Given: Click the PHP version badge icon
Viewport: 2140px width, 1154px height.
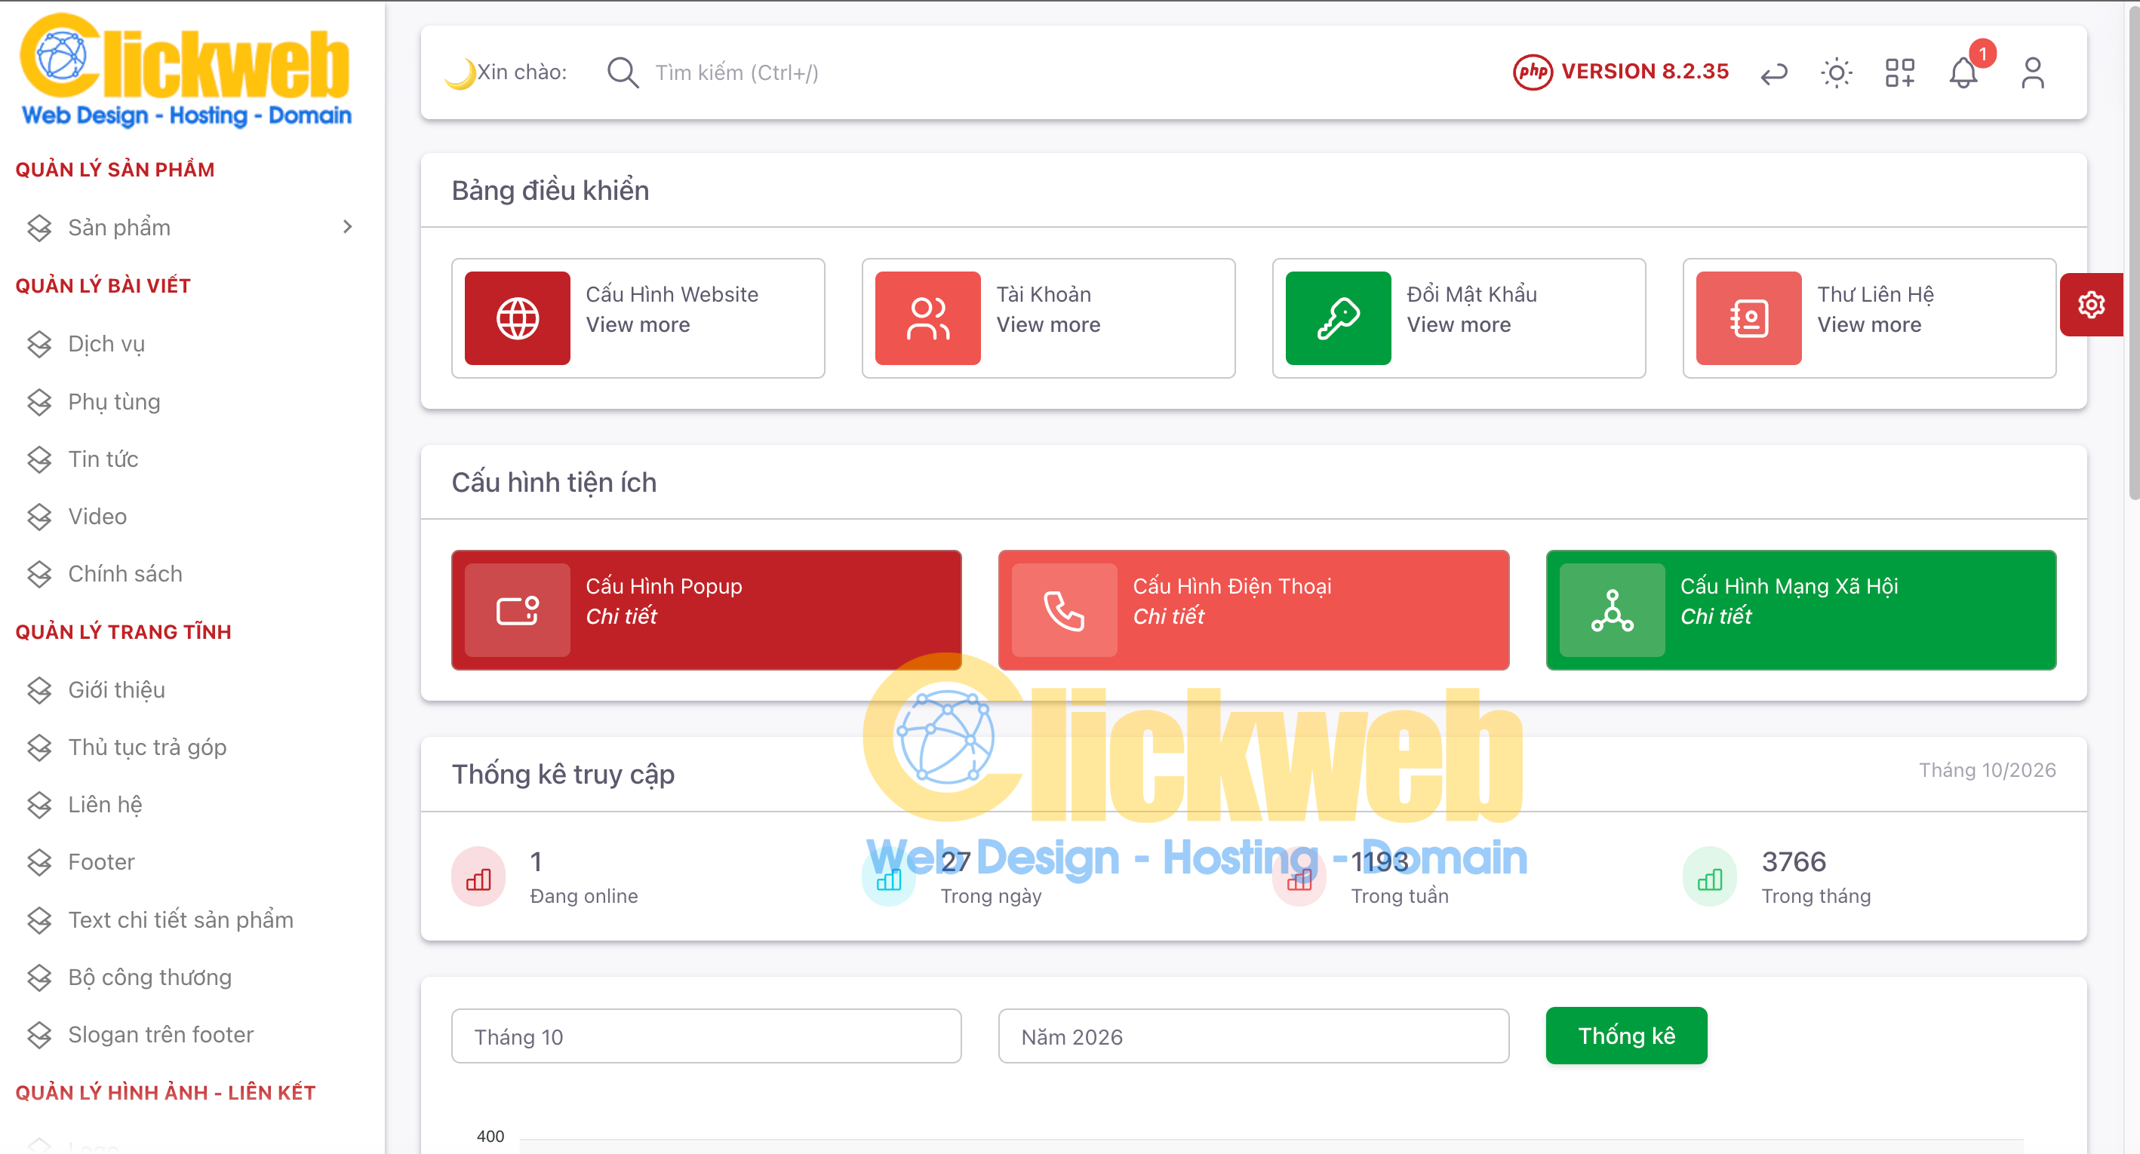Looking at the screenshot, I should [x=1533, y=72].
